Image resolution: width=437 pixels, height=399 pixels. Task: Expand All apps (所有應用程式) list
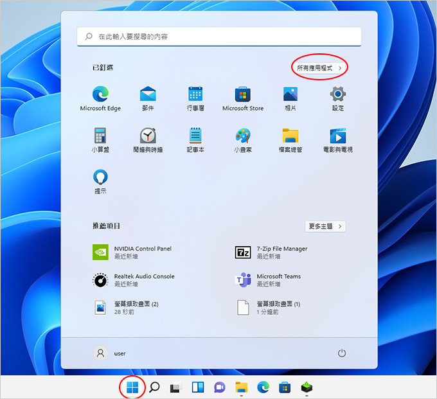(x=319, y=68)
